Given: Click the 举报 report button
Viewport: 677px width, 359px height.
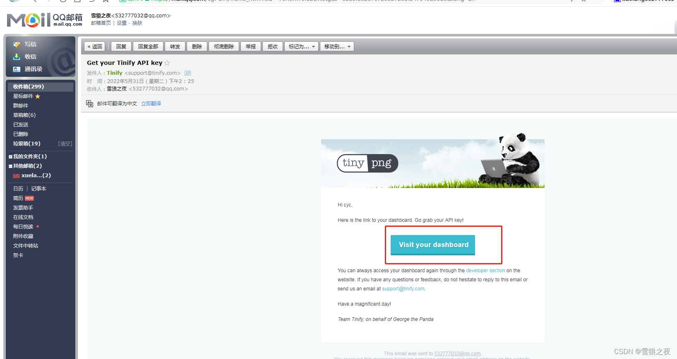Looking at the screenshot, I should (251, 46).
